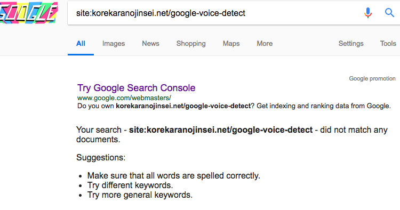Screen dimensions: 400x210
Task: Switch to the Images tab
Action: (114, 44)
